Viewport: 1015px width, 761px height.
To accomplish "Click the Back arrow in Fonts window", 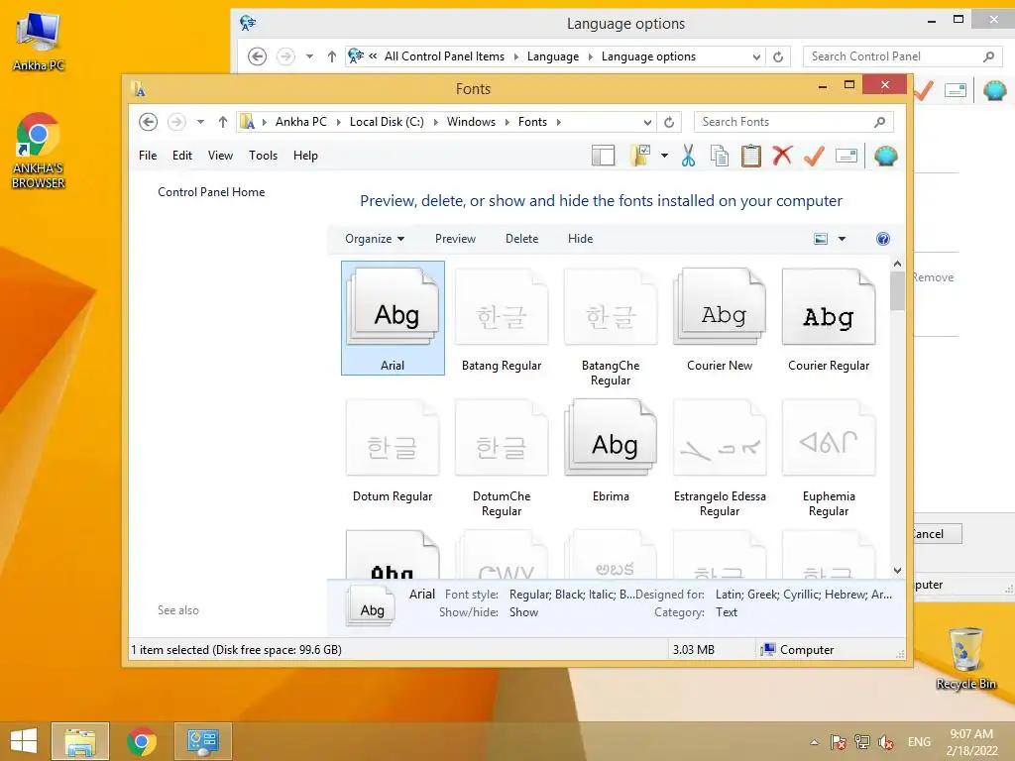I will click(x=149, y=122).
